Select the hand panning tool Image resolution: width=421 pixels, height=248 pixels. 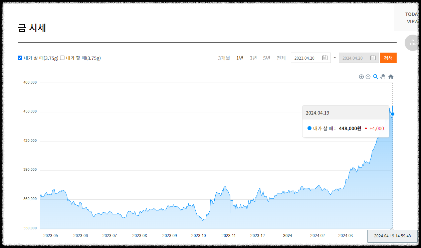coord(383,77)
